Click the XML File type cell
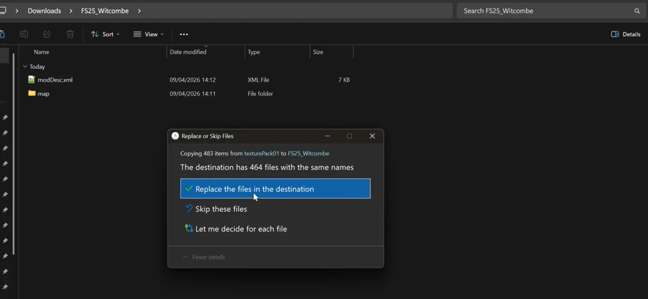 pyautogui.click(x=258, y=80)
